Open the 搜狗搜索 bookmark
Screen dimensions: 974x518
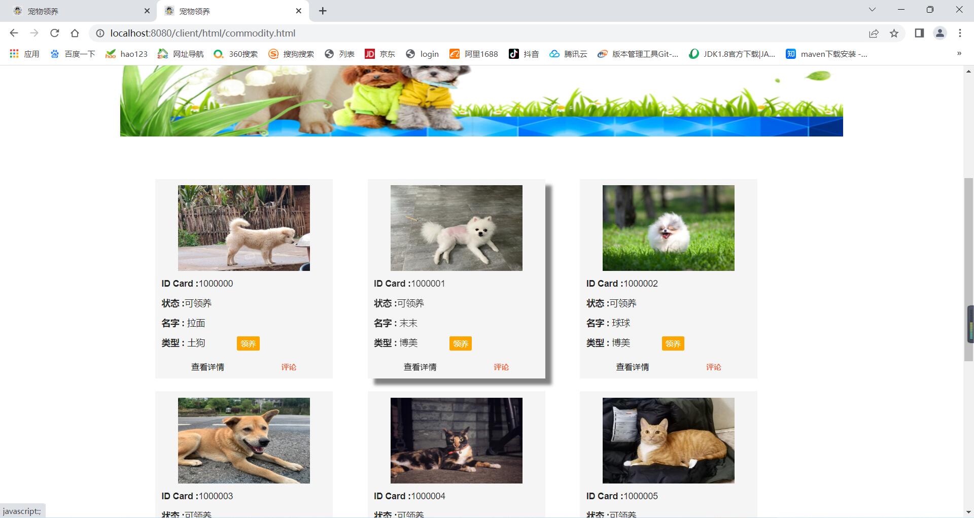click(291, 54)
